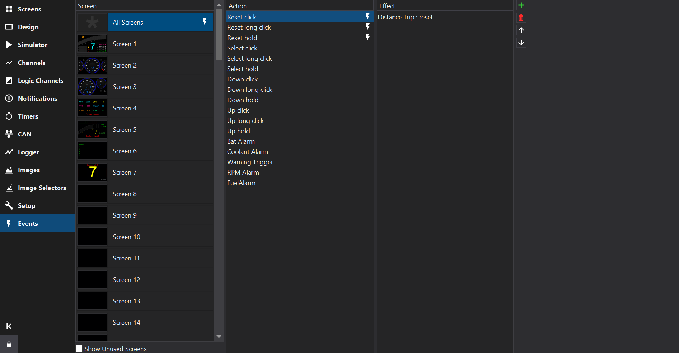Click the red trash delete effect icon
679x353 pixels.
click(521, 18)
